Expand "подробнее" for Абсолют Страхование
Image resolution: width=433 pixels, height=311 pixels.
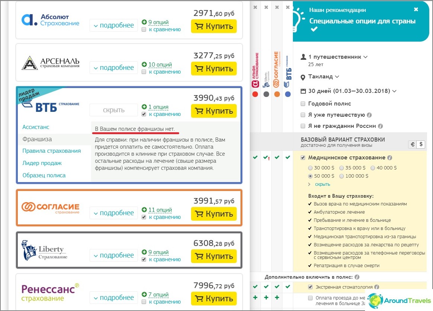point(114,25)
